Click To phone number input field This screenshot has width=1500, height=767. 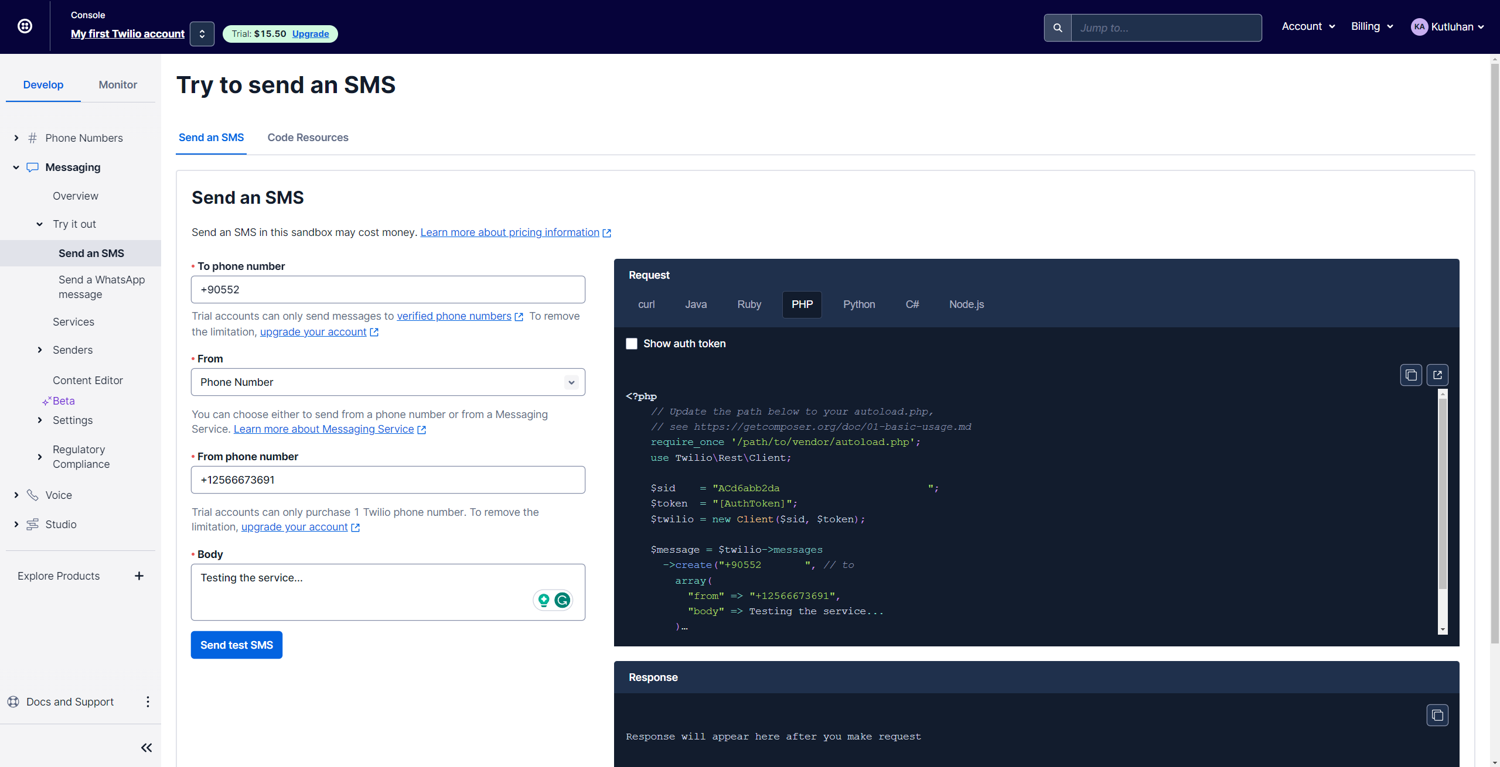click(387, 289)
